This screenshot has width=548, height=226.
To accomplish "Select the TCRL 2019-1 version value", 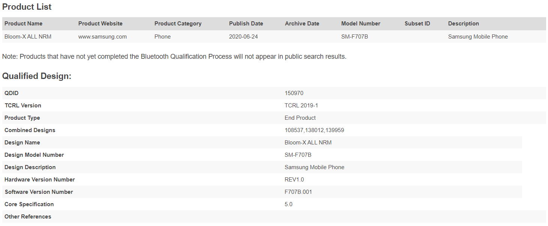I will click(301, 106).
